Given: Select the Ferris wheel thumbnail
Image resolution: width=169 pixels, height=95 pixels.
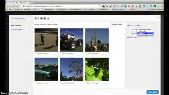Looking at the screenshot, I should click(72, 69).
